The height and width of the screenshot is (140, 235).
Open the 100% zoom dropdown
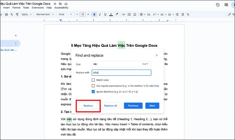[x=26, y=14]
